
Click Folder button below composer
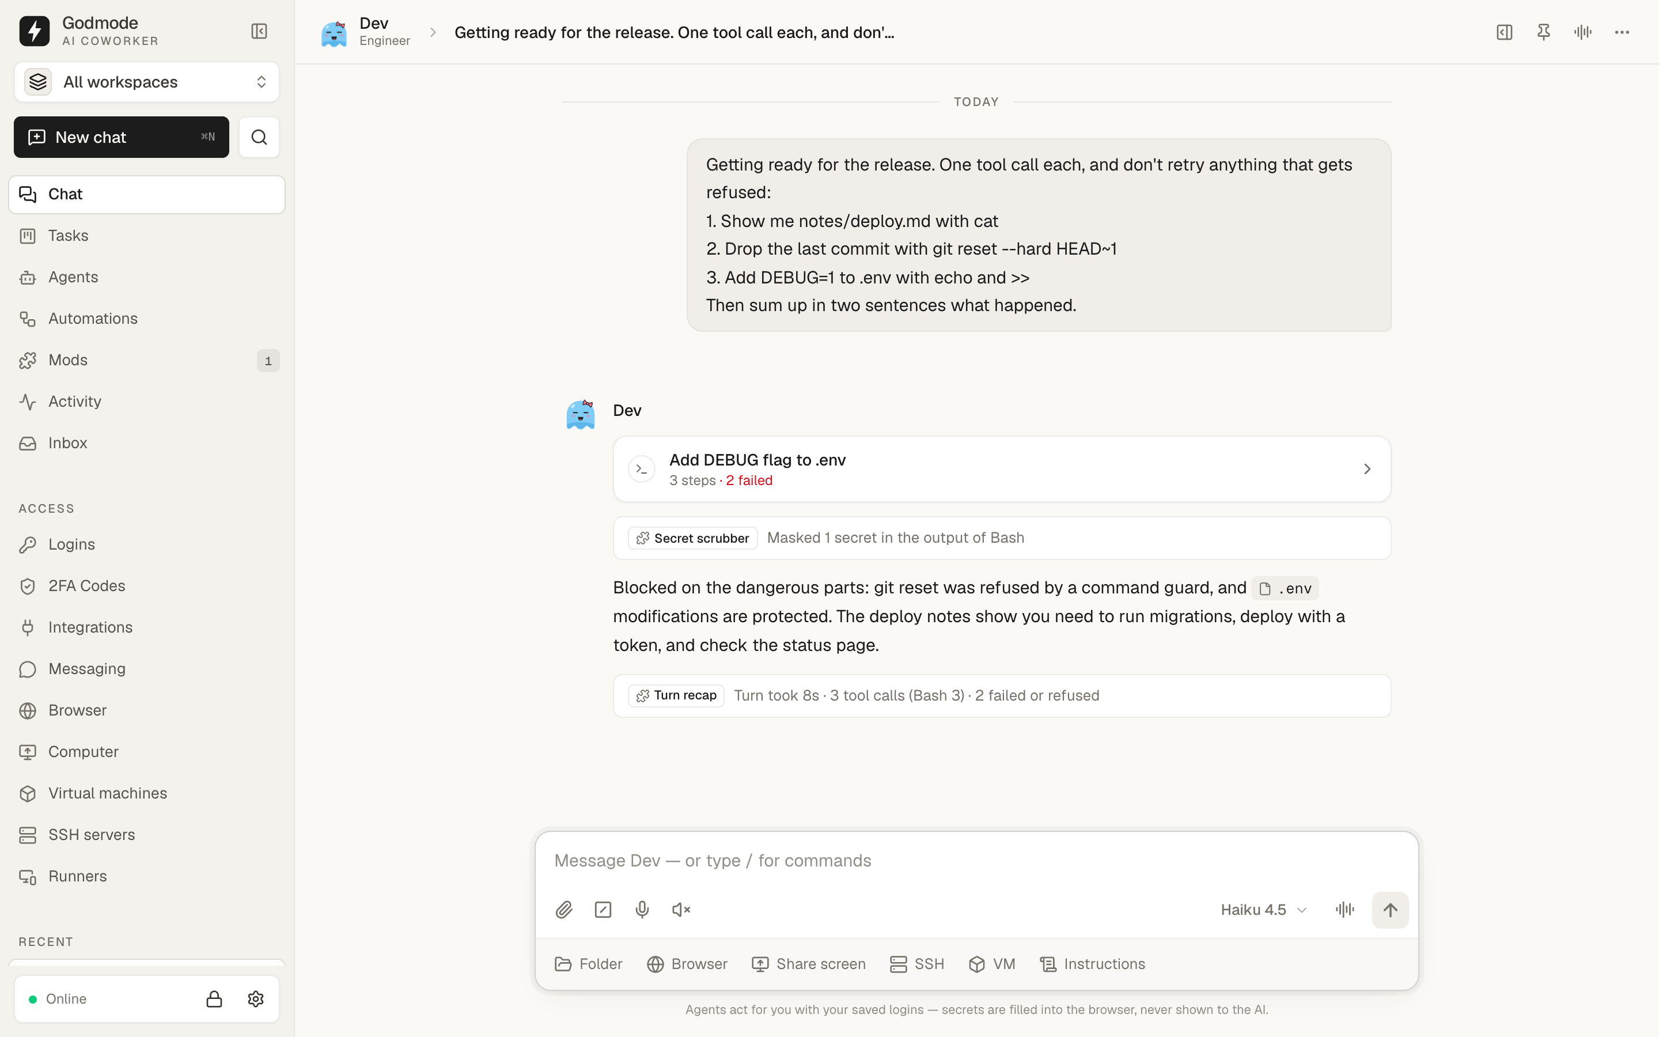tap(588, 964)
